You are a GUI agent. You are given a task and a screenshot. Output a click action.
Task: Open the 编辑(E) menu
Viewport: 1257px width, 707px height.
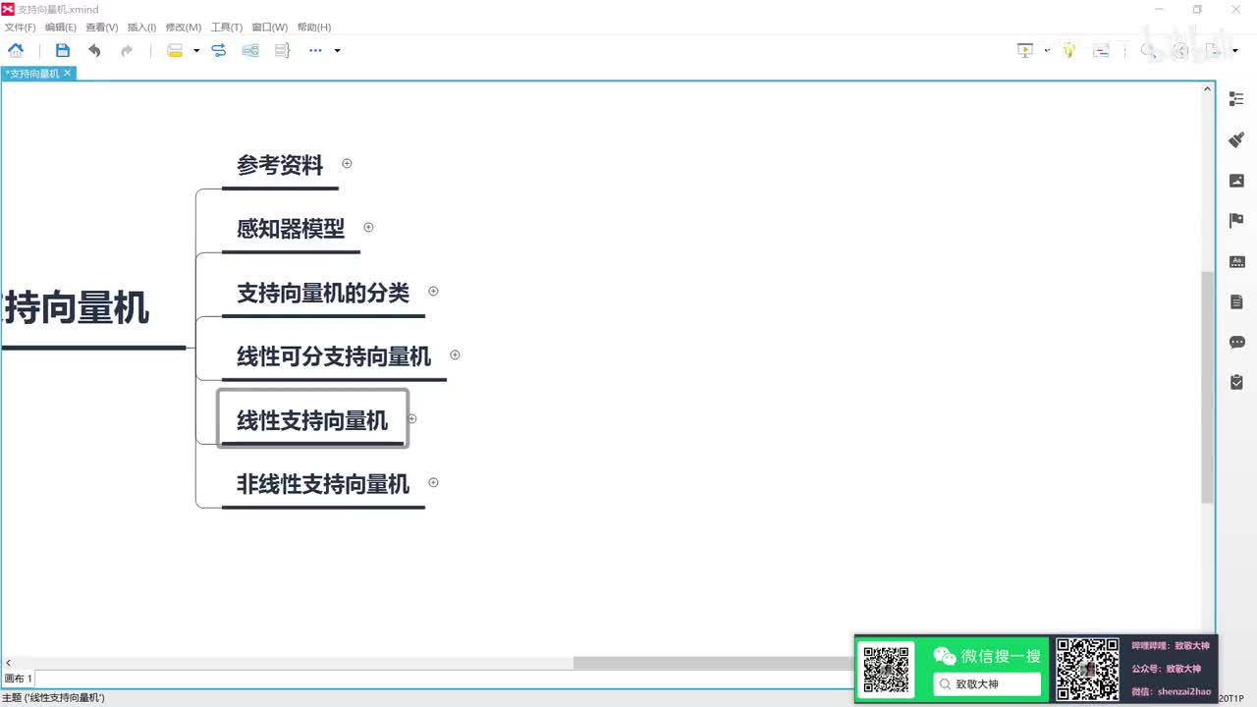tap(60, 27)
